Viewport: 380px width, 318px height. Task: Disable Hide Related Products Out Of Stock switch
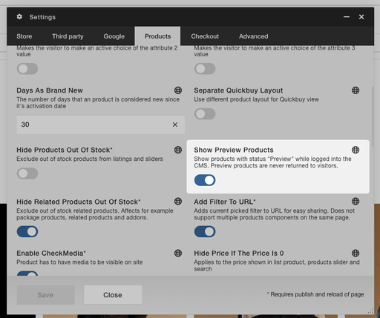[x=27, y=232]
